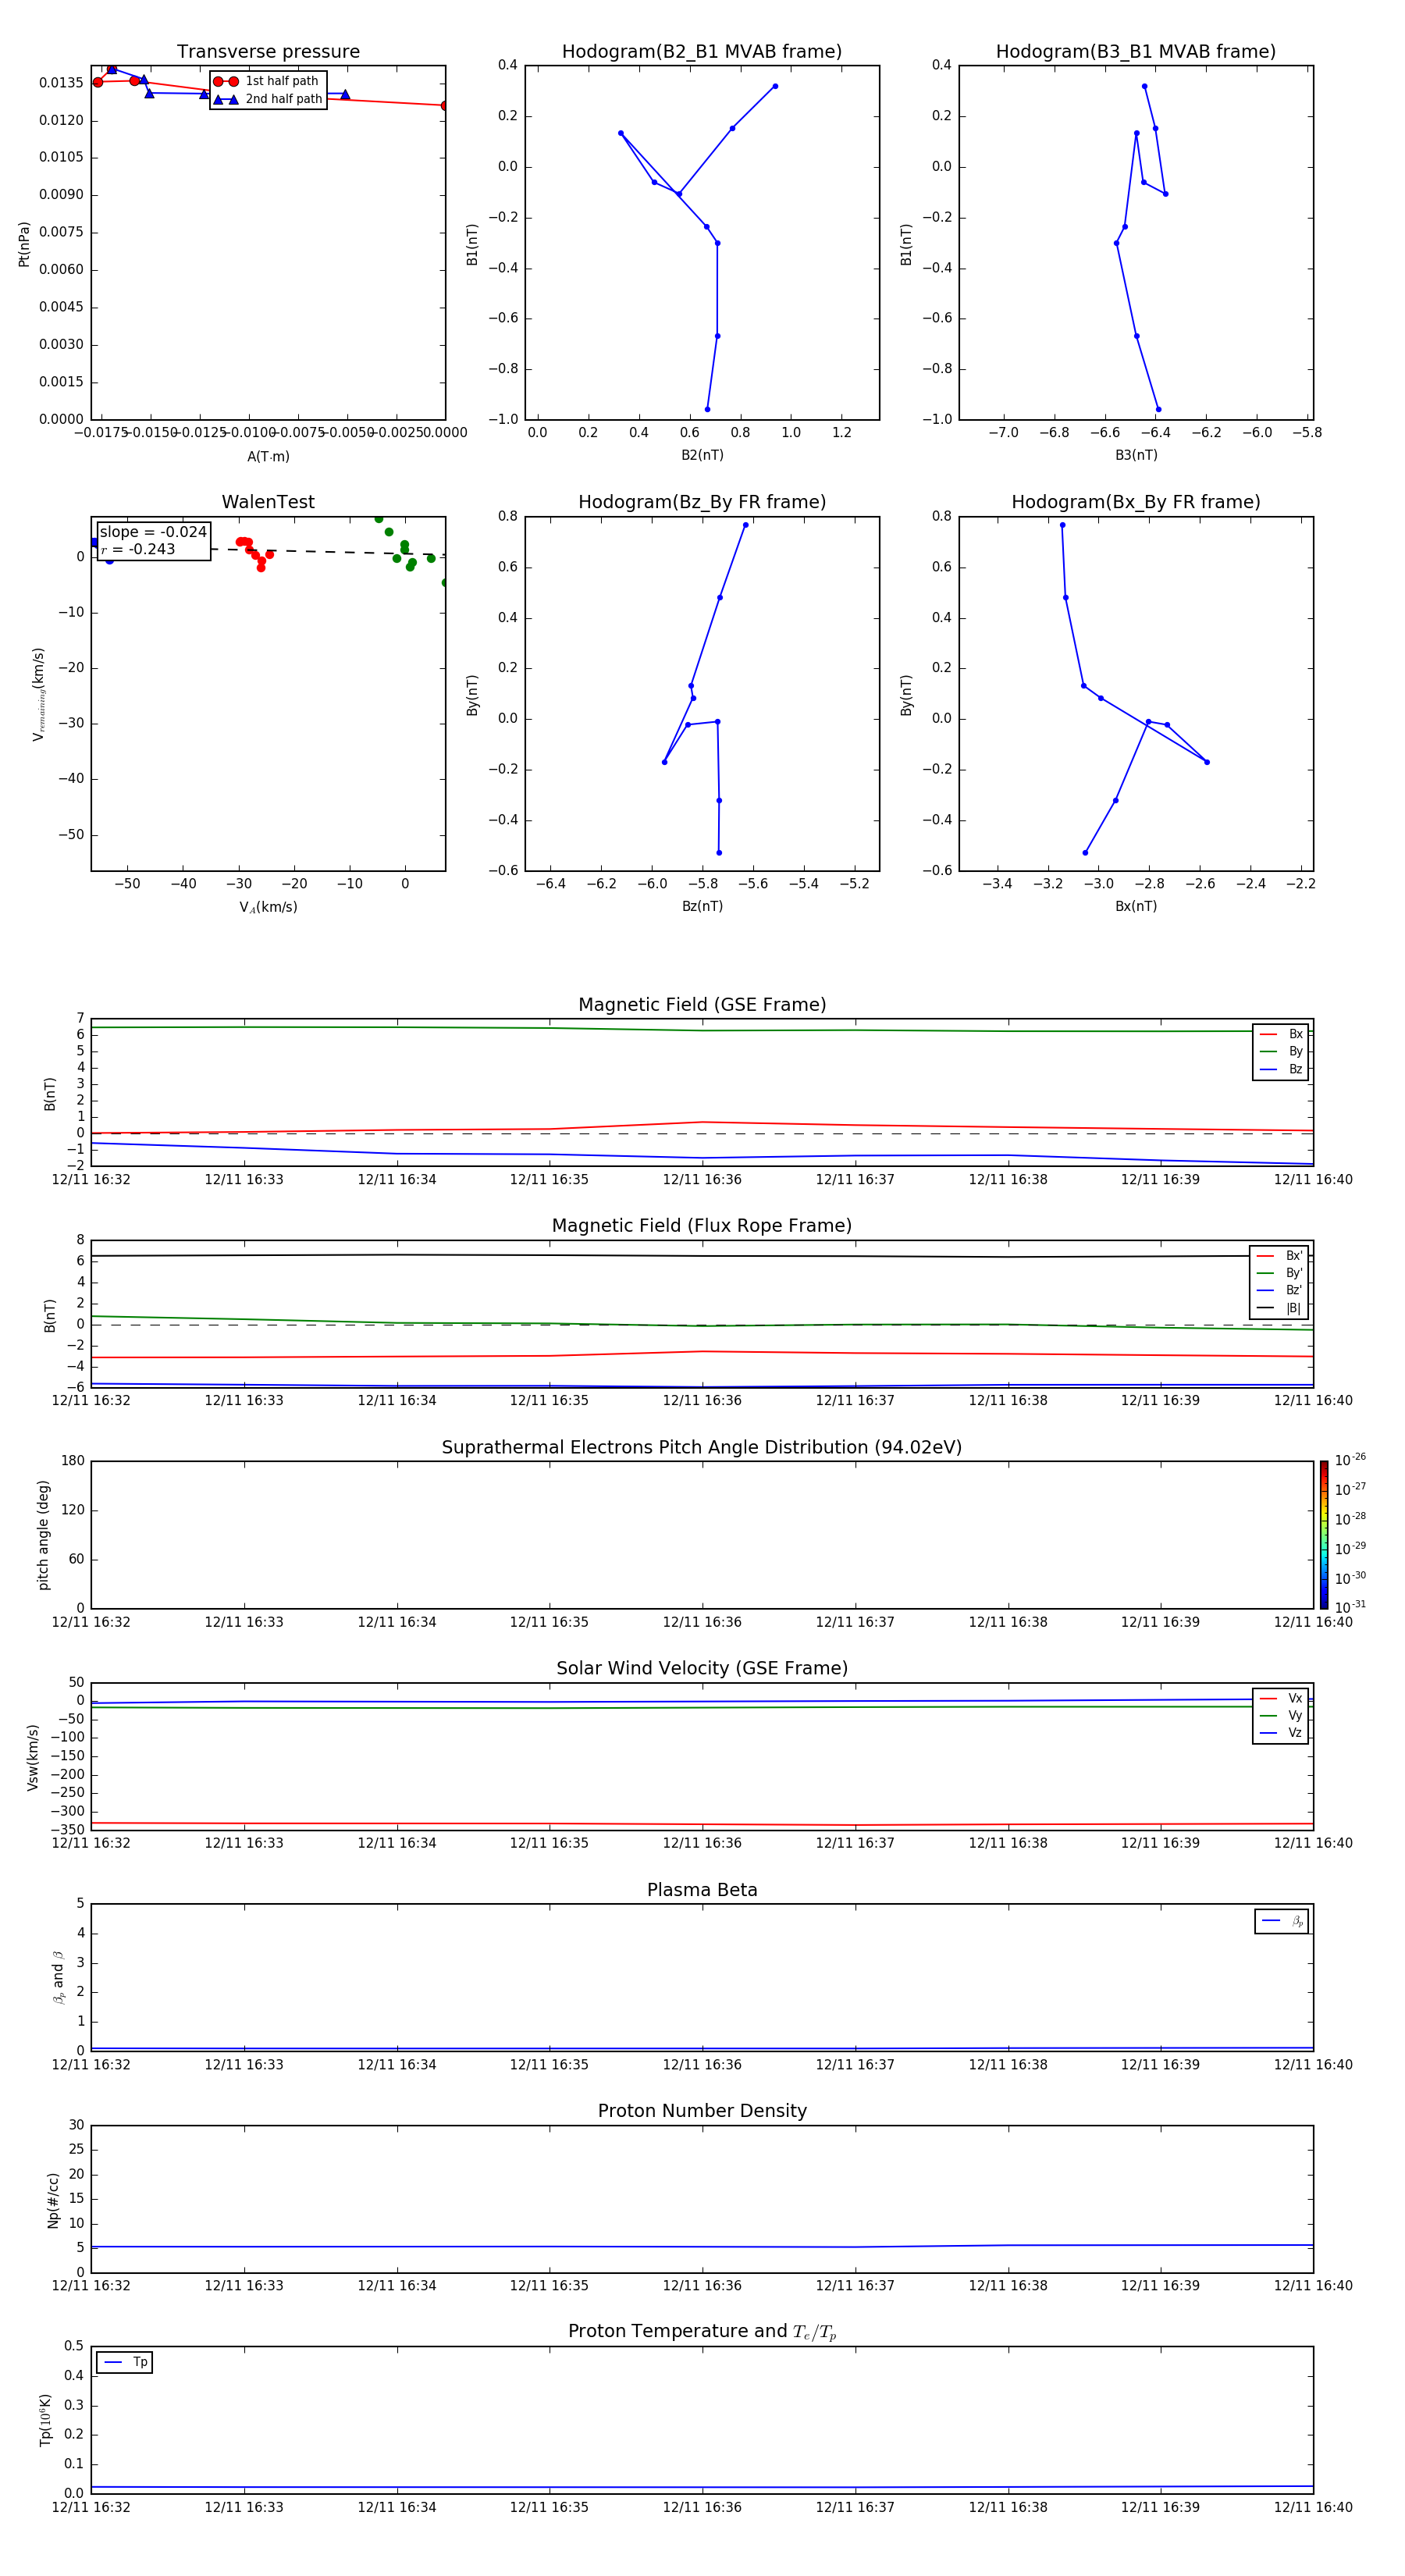This screenshot has height=2576, width=1405.
Task: Click the |B| legend entry in Flux Rope plot
Action: (x=1279, y=1308)
